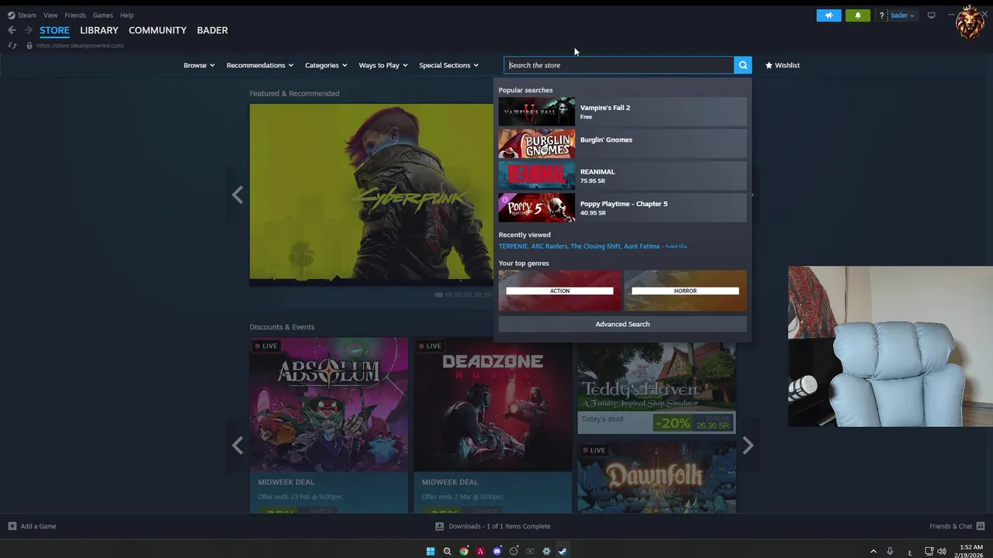Open the bader account dropdown
Viewport: 993px width, 558px height.
[902, 15]
